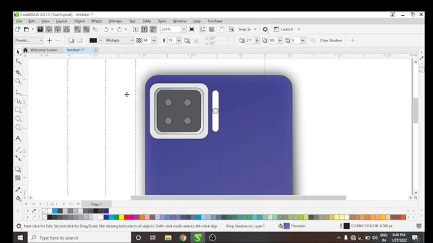The height and width of the screenshot is (243, 433).
Task: Click the Windows search box
Action: pyautogui.click(x=79, y=238)
